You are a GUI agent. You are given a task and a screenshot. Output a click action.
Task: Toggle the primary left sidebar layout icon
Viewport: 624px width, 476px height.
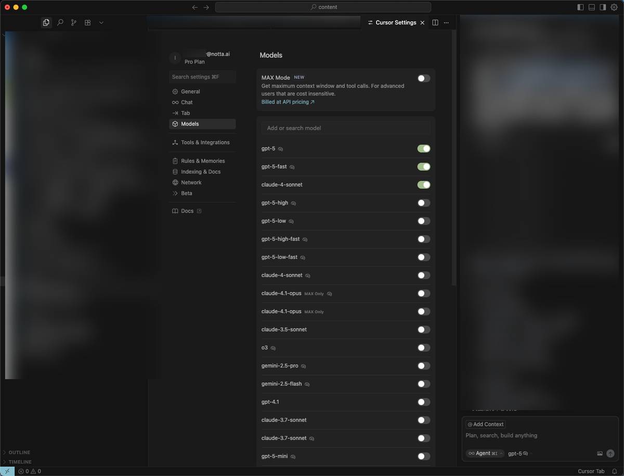[581, 7]
